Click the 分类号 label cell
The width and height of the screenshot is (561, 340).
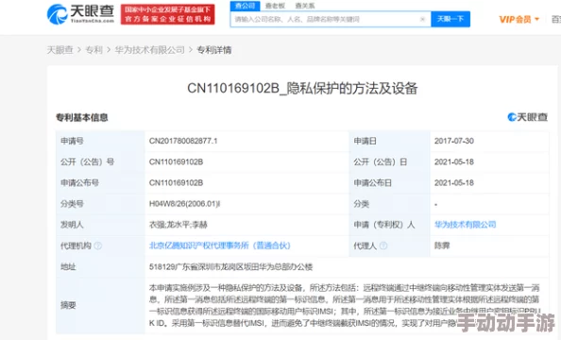(100, 204)
